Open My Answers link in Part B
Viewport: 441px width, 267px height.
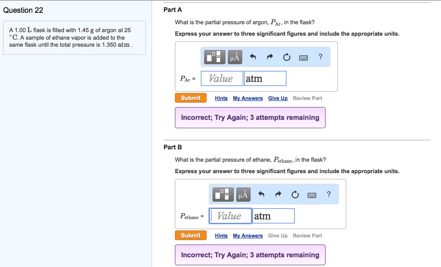(248, 236)
